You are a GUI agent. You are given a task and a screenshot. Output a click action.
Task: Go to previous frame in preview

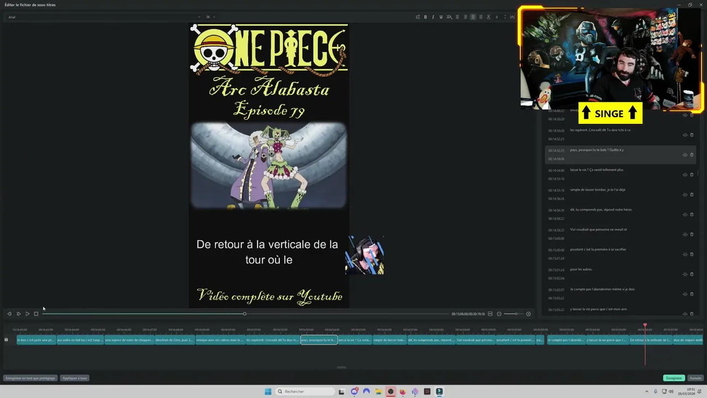click(9, 314)
